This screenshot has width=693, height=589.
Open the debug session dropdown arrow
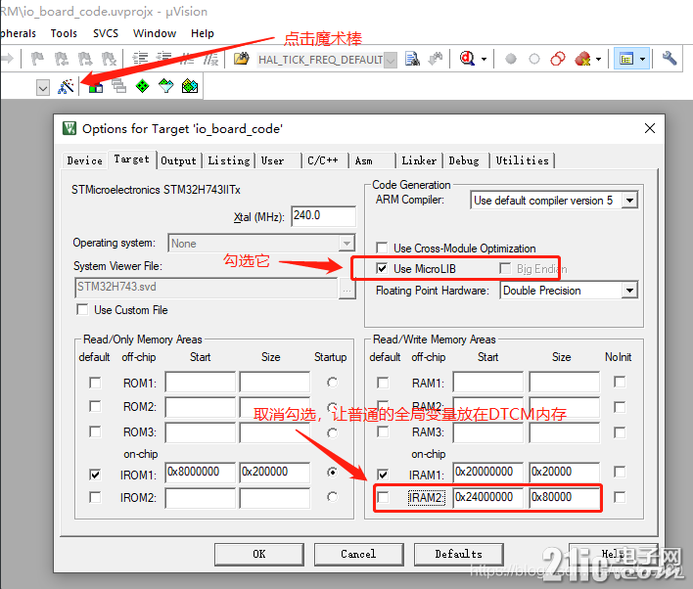pos(484,59)
